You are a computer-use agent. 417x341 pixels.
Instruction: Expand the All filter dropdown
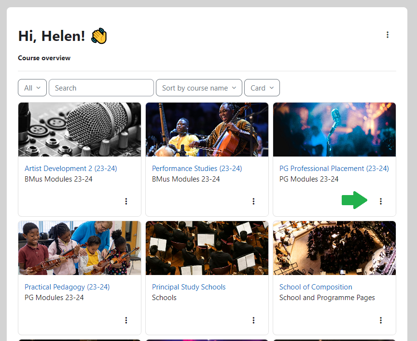tap(32, 88)
